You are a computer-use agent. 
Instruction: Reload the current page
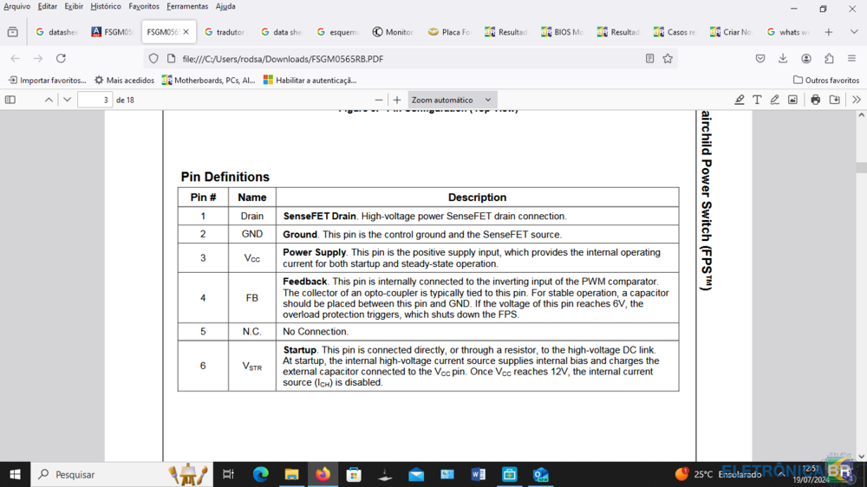click(61, 59)
